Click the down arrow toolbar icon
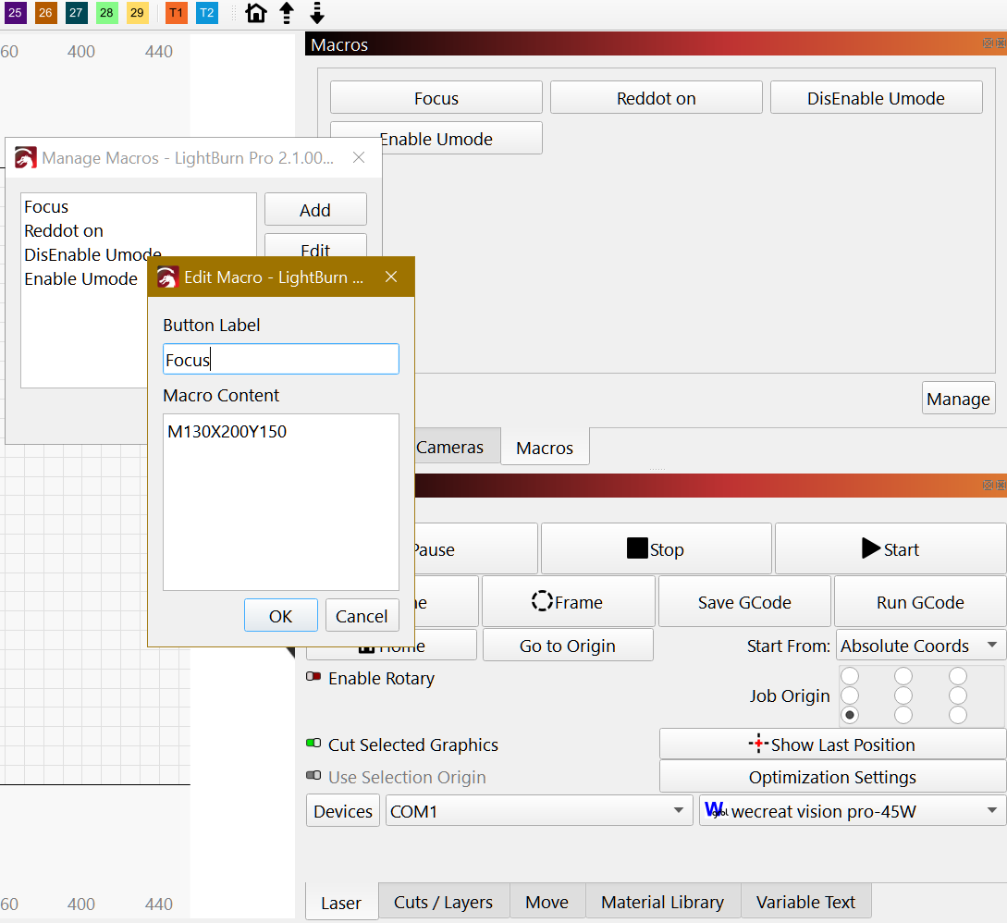Image resolution: width=1007 pixels, height=923 pixels. pos(317,13)
